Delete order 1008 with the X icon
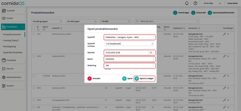The image size is (241, 111). [228, 56]
